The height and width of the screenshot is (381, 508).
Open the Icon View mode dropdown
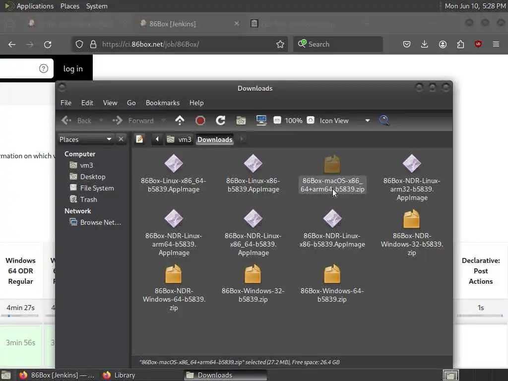pos(344,121)
